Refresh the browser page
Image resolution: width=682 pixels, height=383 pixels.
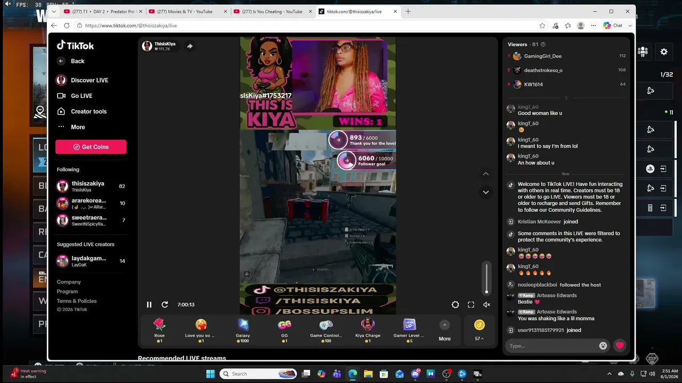point(67,26)
